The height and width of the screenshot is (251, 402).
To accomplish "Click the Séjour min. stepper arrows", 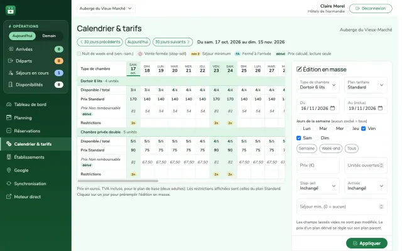I will click(x=381, y=206).
